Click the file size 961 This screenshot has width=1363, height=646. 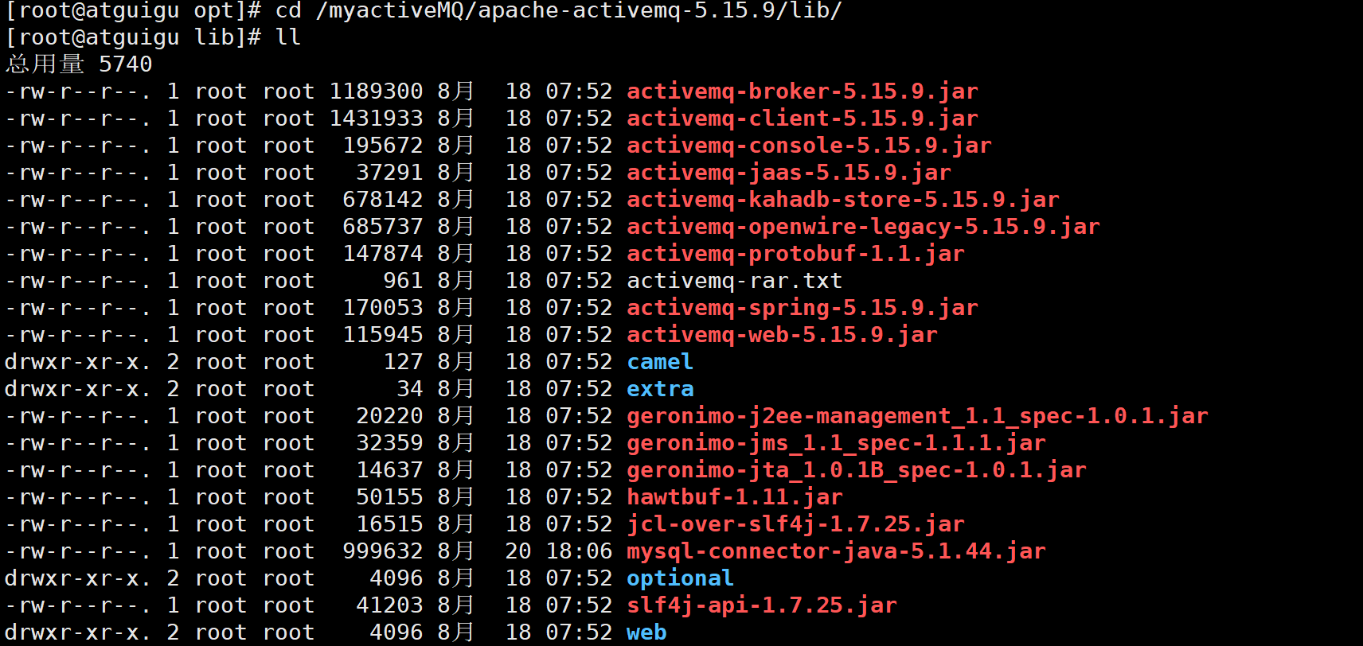404,282
